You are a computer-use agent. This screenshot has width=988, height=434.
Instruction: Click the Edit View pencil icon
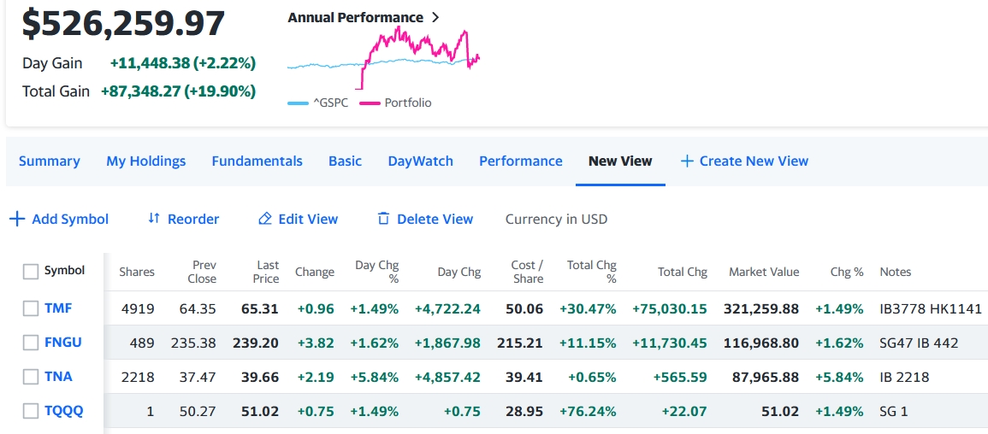[x=265, y=220]
